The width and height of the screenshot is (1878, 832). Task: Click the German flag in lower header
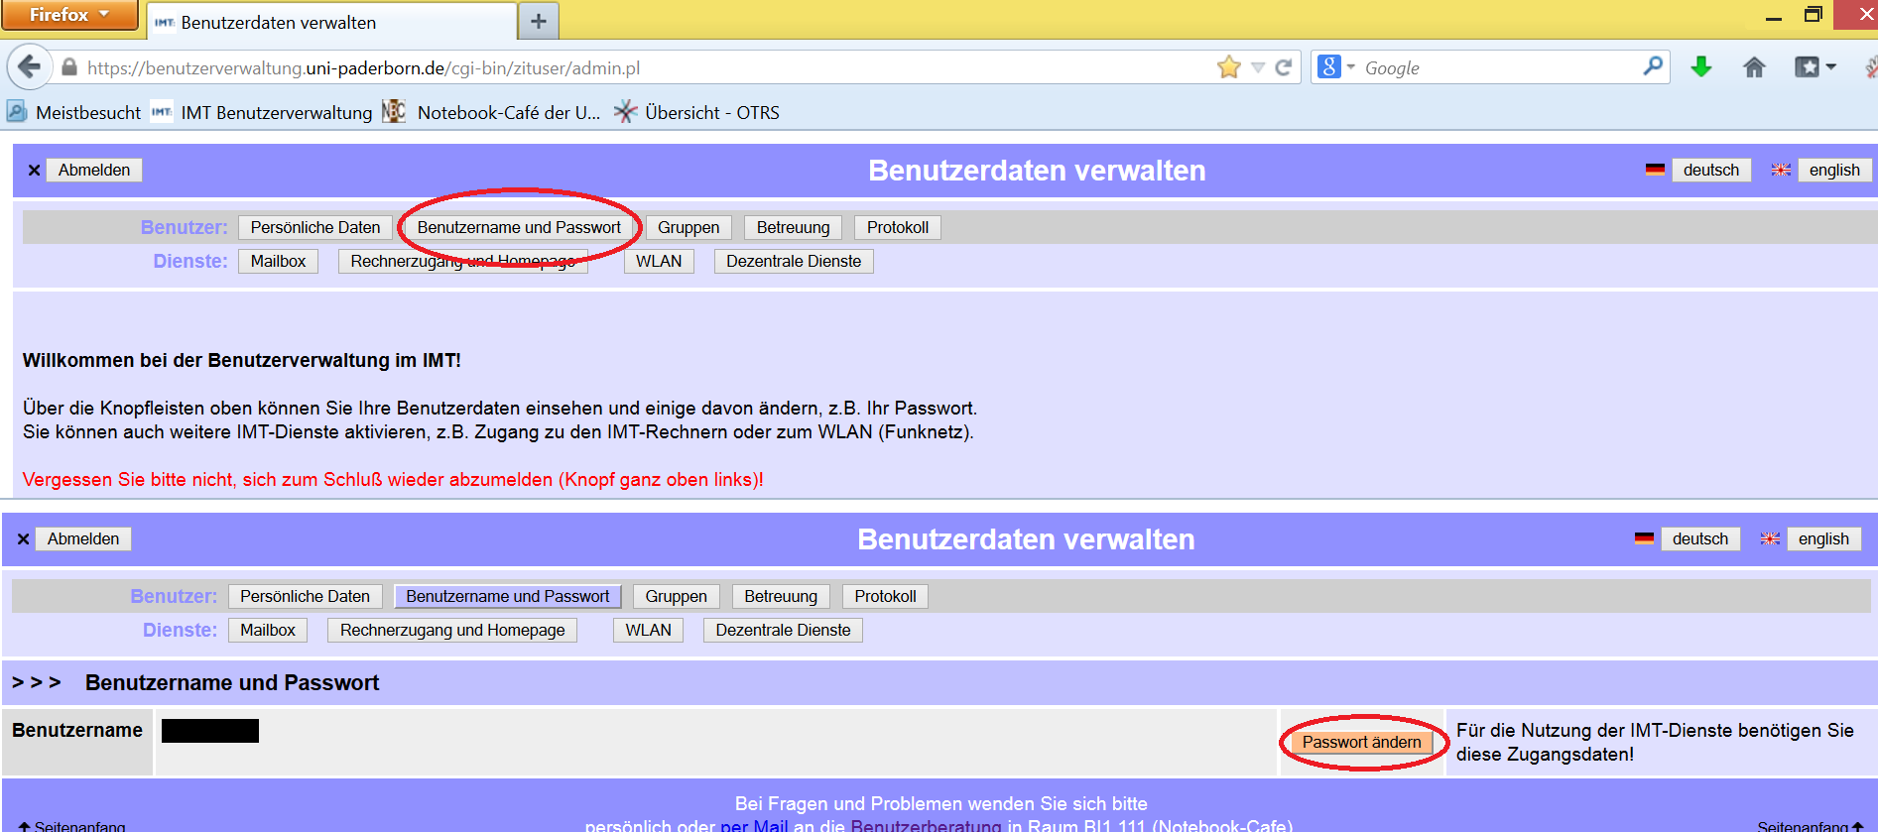1644,538
